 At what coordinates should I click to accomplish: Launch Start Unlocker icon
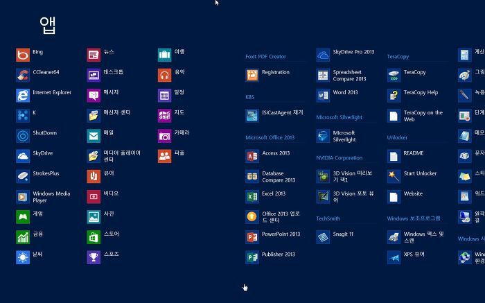coord(394,176)
